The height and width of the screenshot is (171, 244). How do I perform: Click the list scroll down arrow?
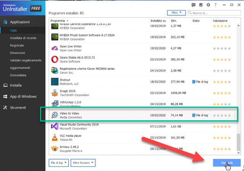[x=238, y=153]
